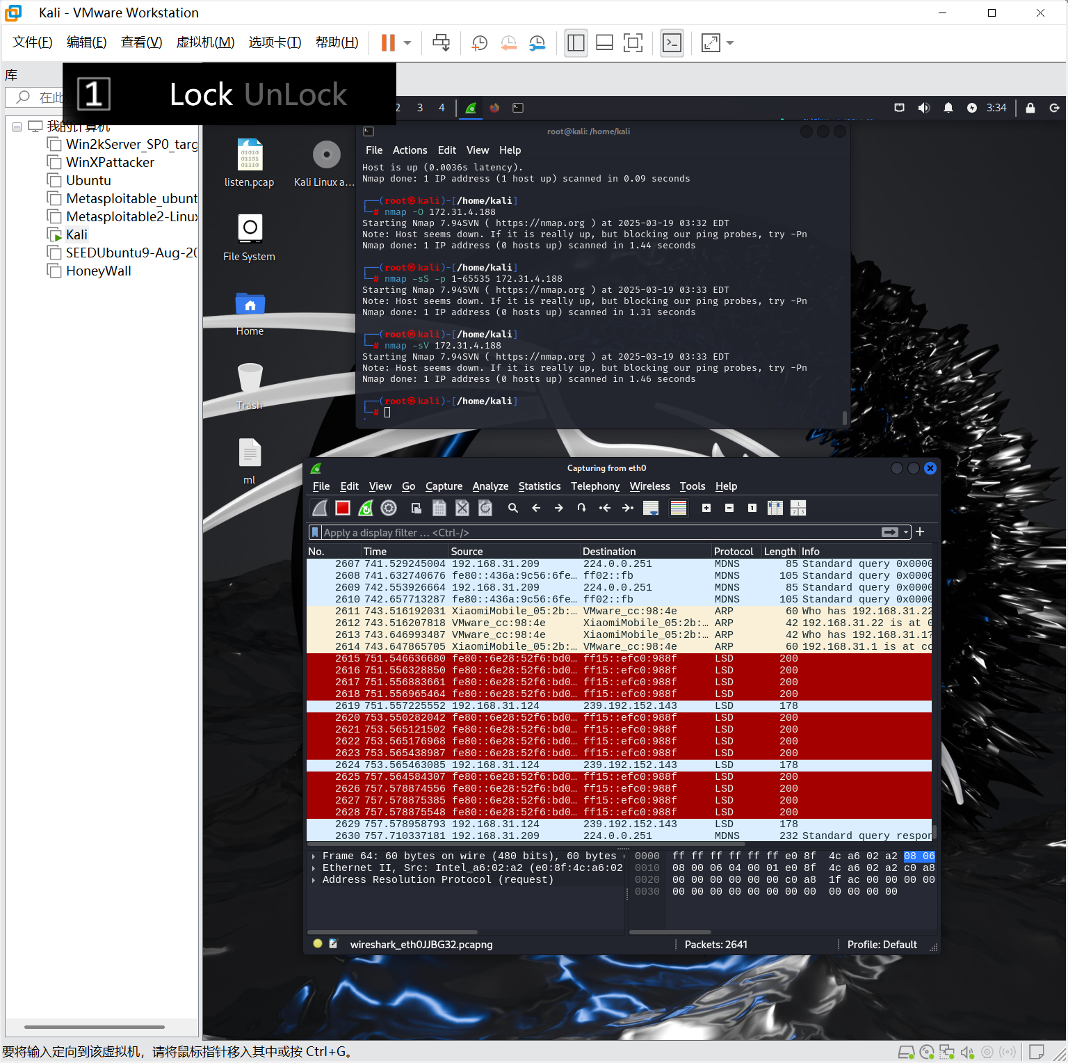Collapse the VMware library root node

point(17,127)
